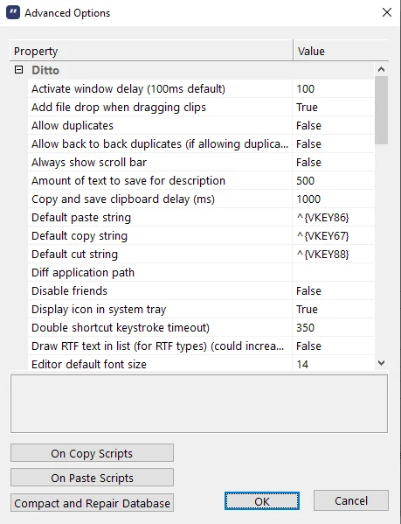Click the ^{VKEY88} cut string value
401x524 pixels.
[333, 255]
